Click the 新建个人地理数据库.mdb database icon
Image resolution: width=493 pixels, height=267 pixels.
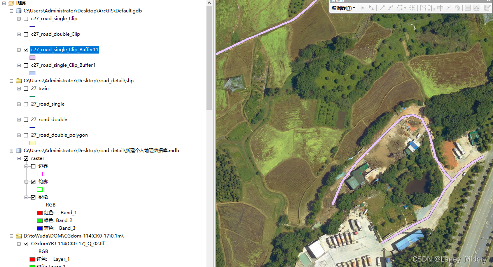[19, 151]
